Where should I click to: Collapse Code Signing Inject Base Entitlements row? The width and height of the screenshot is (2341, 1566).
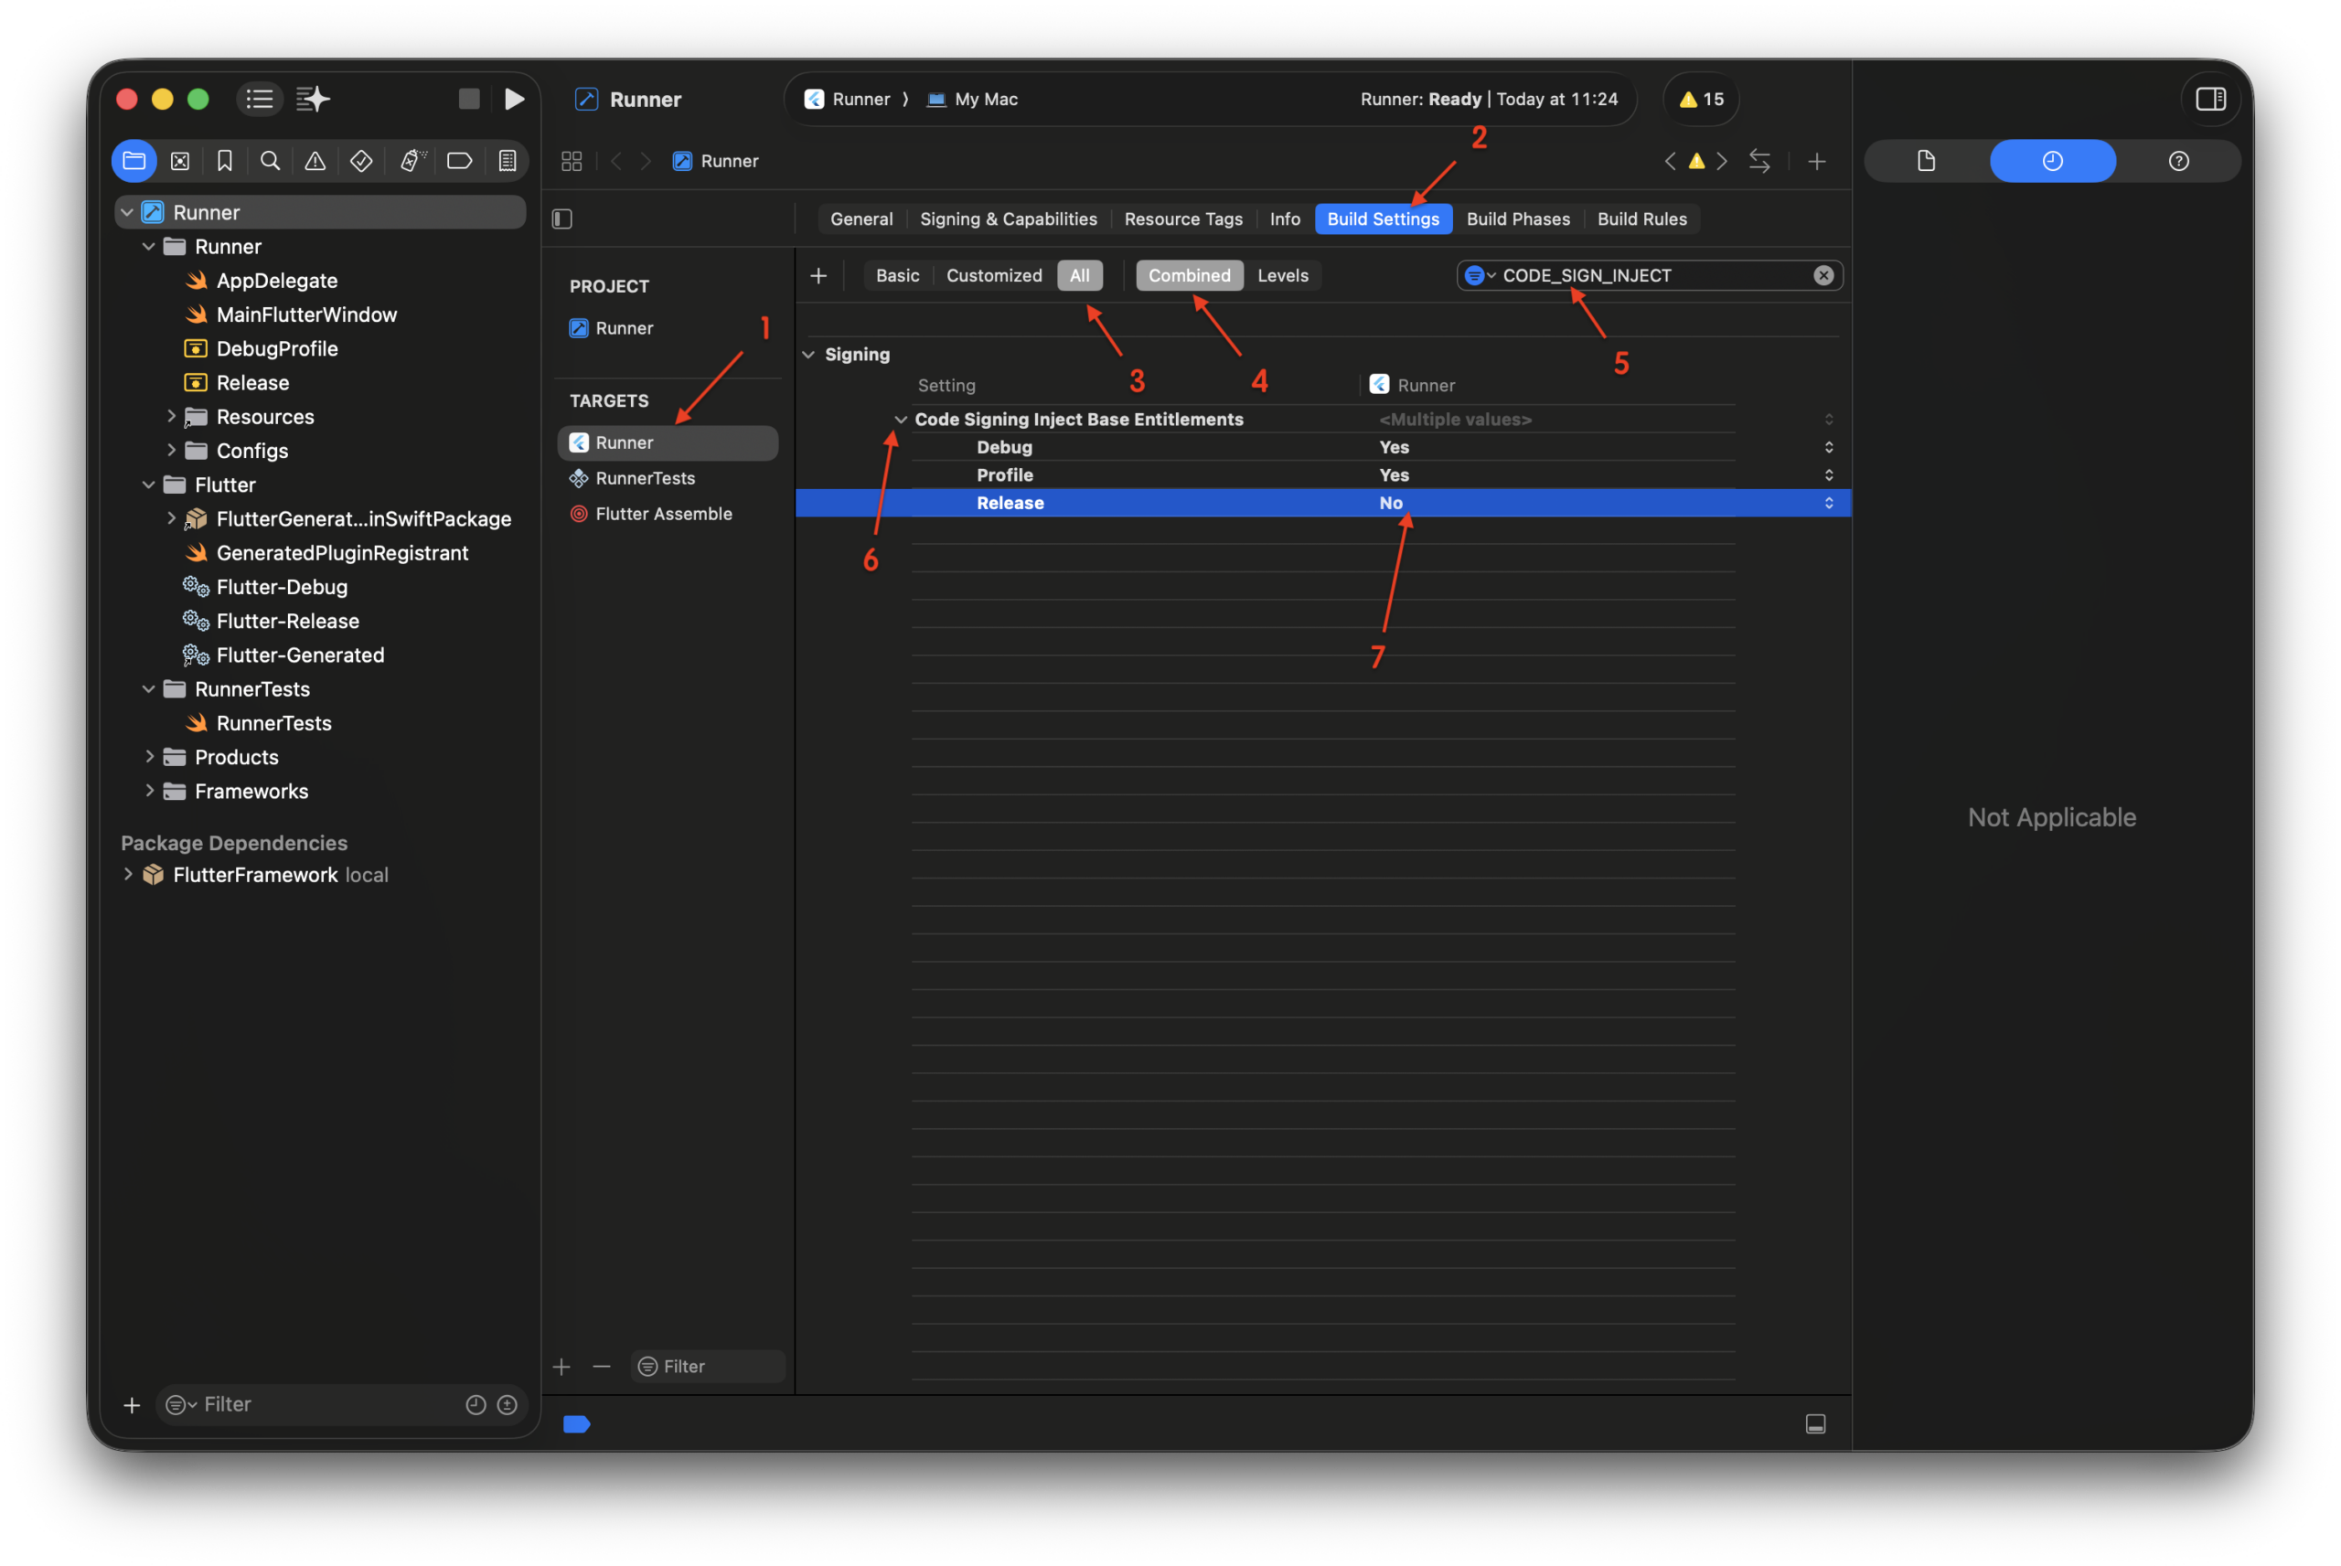tap(901, 420)
